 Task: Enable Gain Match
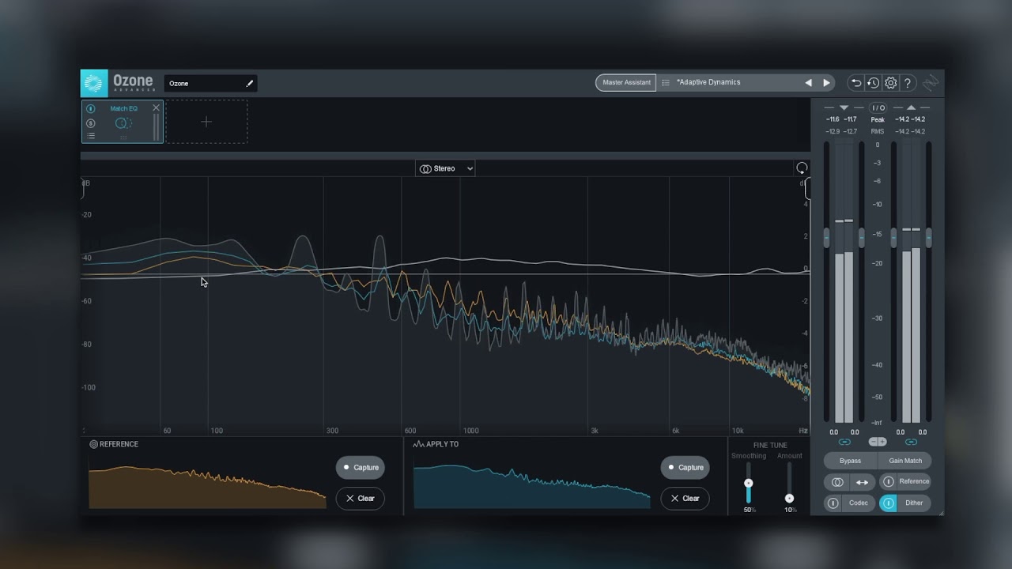point(905,461)
